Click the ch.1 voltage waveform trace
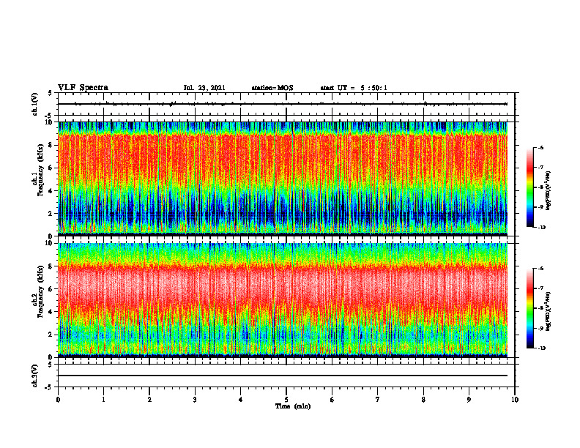The image size is (580, 448). pos(282,104)
